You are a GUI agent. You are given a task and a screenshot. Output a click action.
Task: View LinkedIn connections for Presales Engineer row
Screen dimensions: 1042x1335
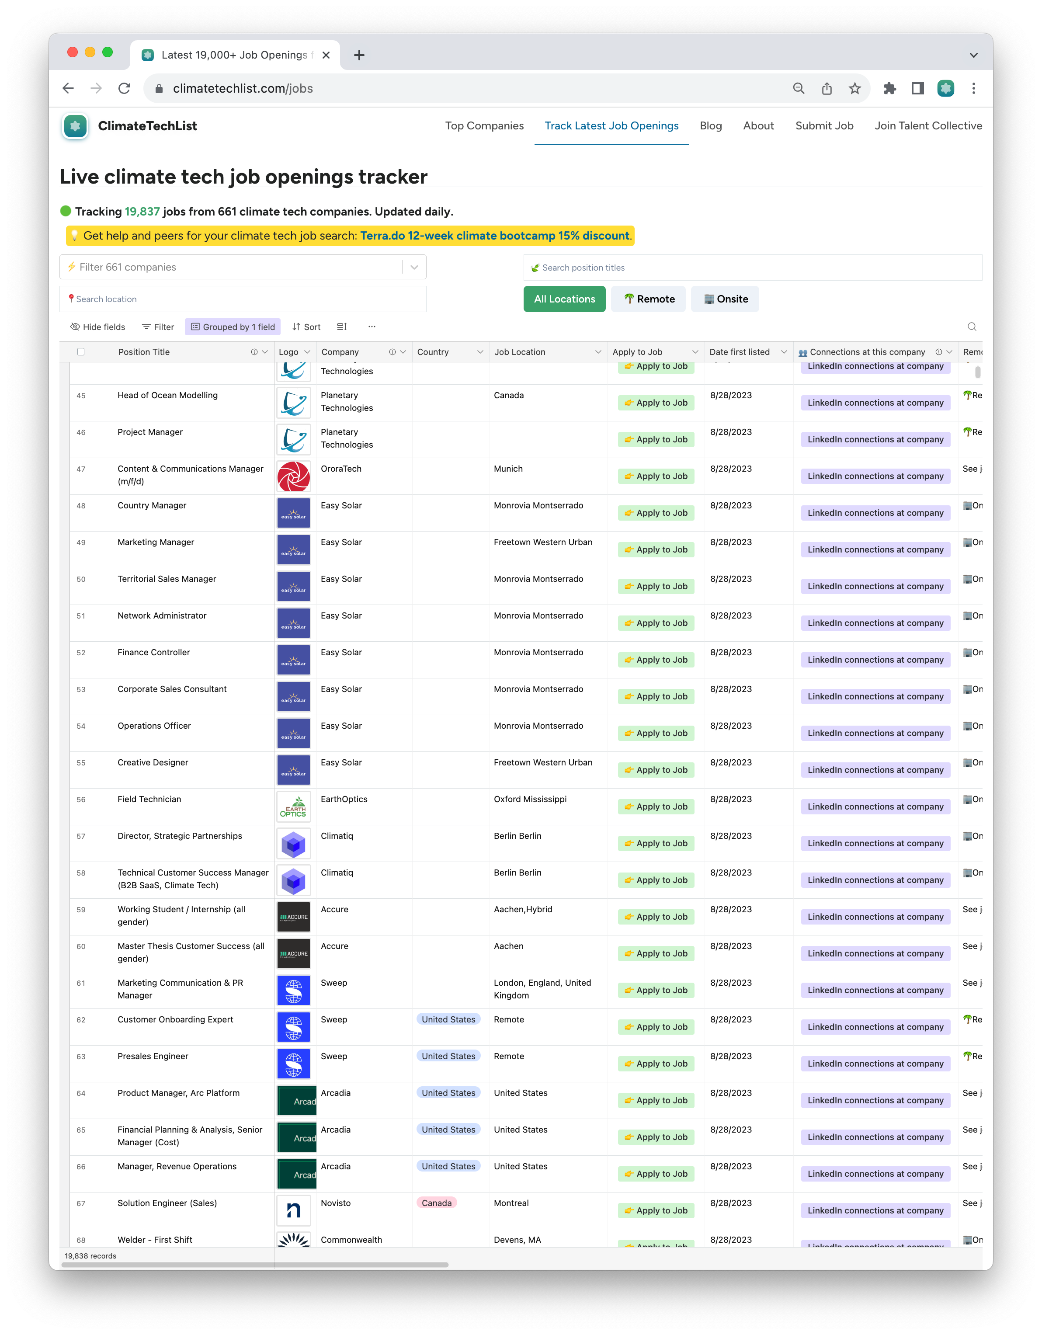875,1064
